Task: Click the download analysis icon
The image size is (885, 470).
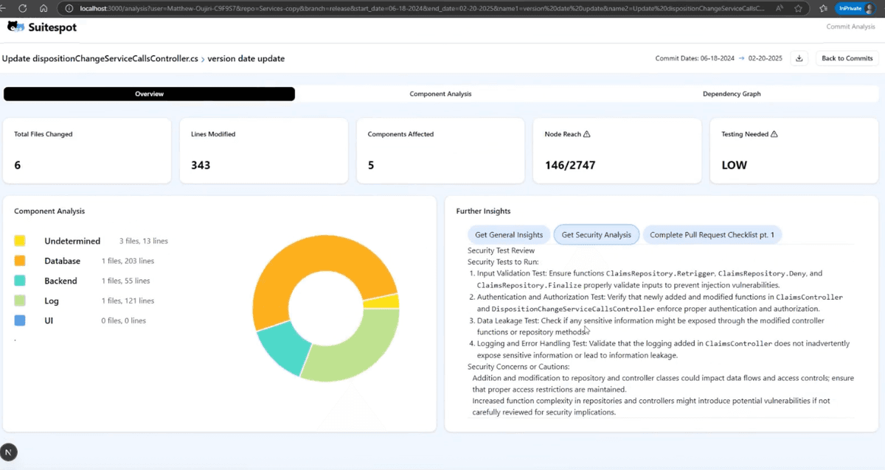Action: click(x=799, y=57)
